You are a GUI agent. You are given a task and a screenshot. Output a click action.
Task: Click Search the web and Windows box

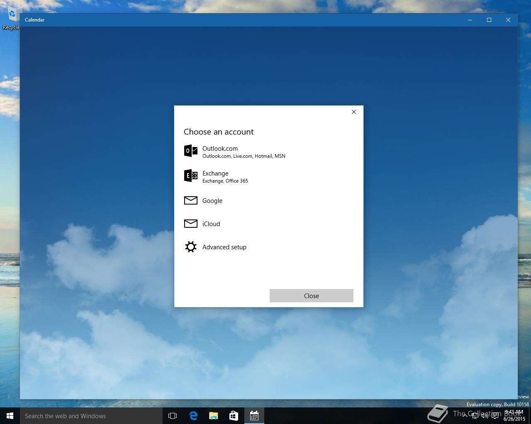pyautogui.click(x=91, y=416)
